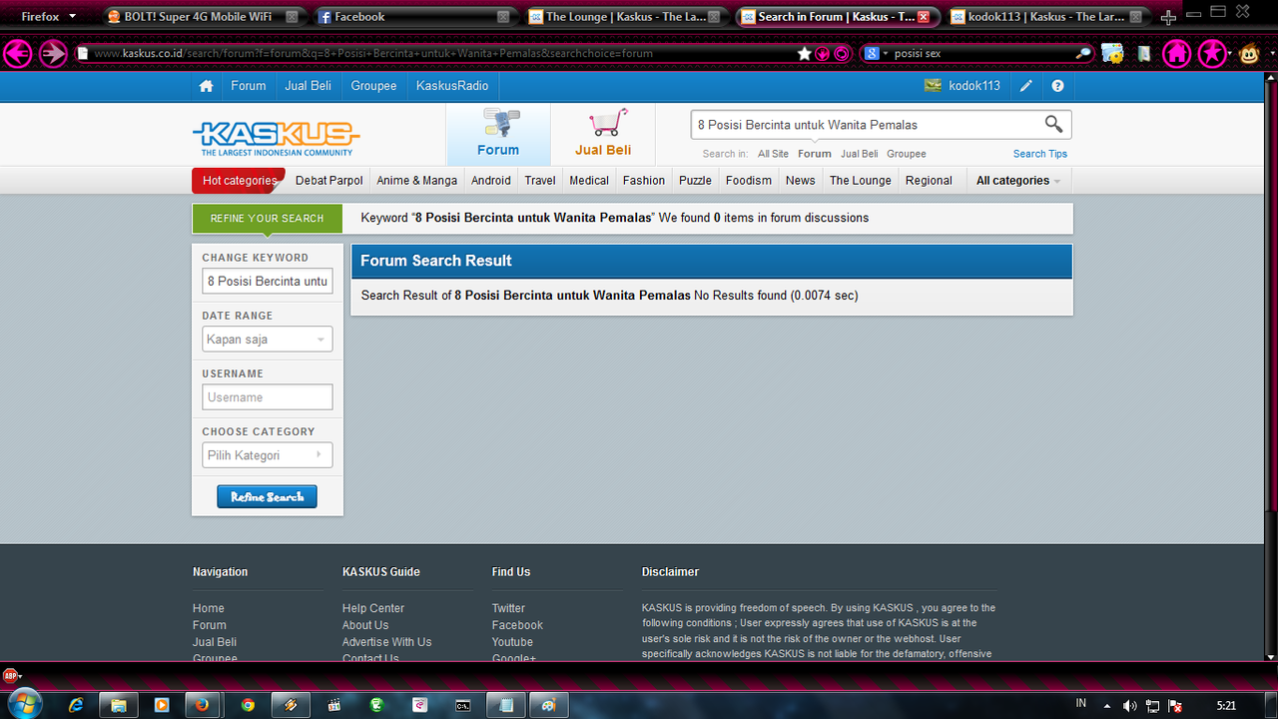Search in Groupee option
The image size is (1278, 719).
pos(907,154)
